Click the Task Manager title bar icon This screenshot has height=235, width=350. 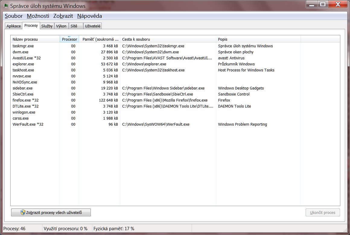pyautogui.click(x=6, y=5)
